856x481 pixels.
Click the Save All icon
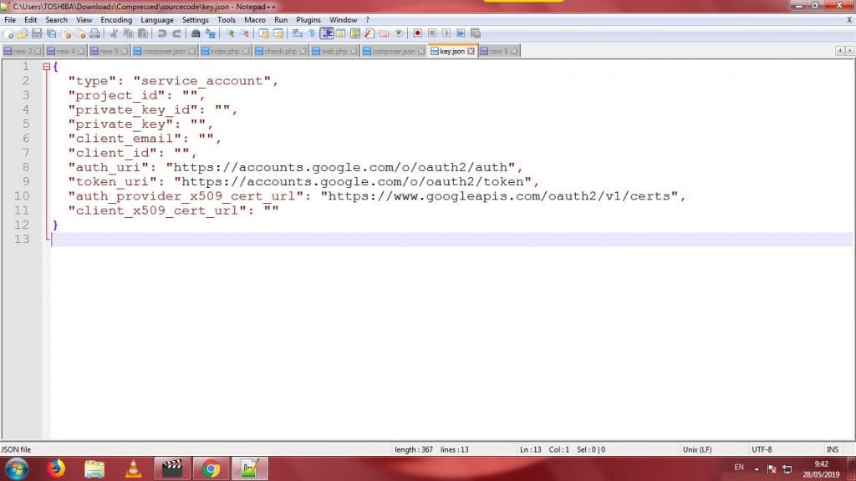pos(51,33)
